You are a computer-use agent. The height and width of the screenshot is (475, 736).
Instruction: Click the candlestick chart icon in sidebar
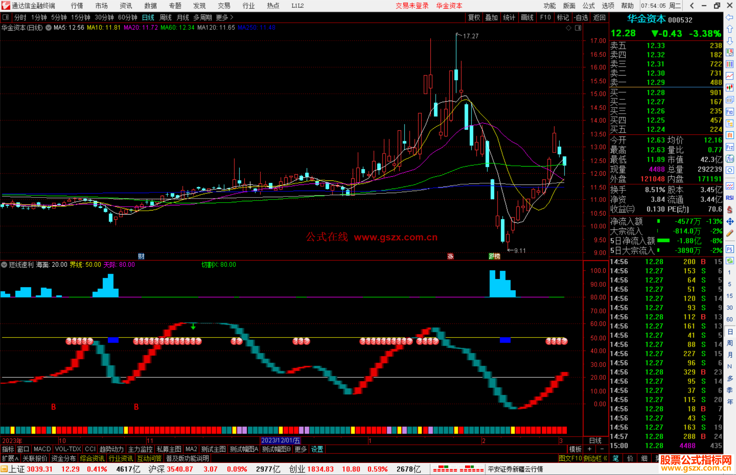(x=730, y=88)
